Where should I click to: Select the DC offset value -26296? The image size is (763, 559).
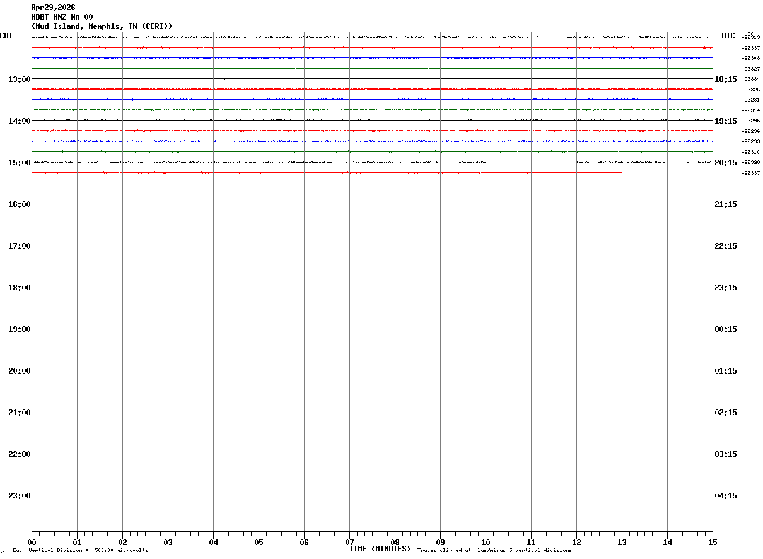[x=750, y=131]
